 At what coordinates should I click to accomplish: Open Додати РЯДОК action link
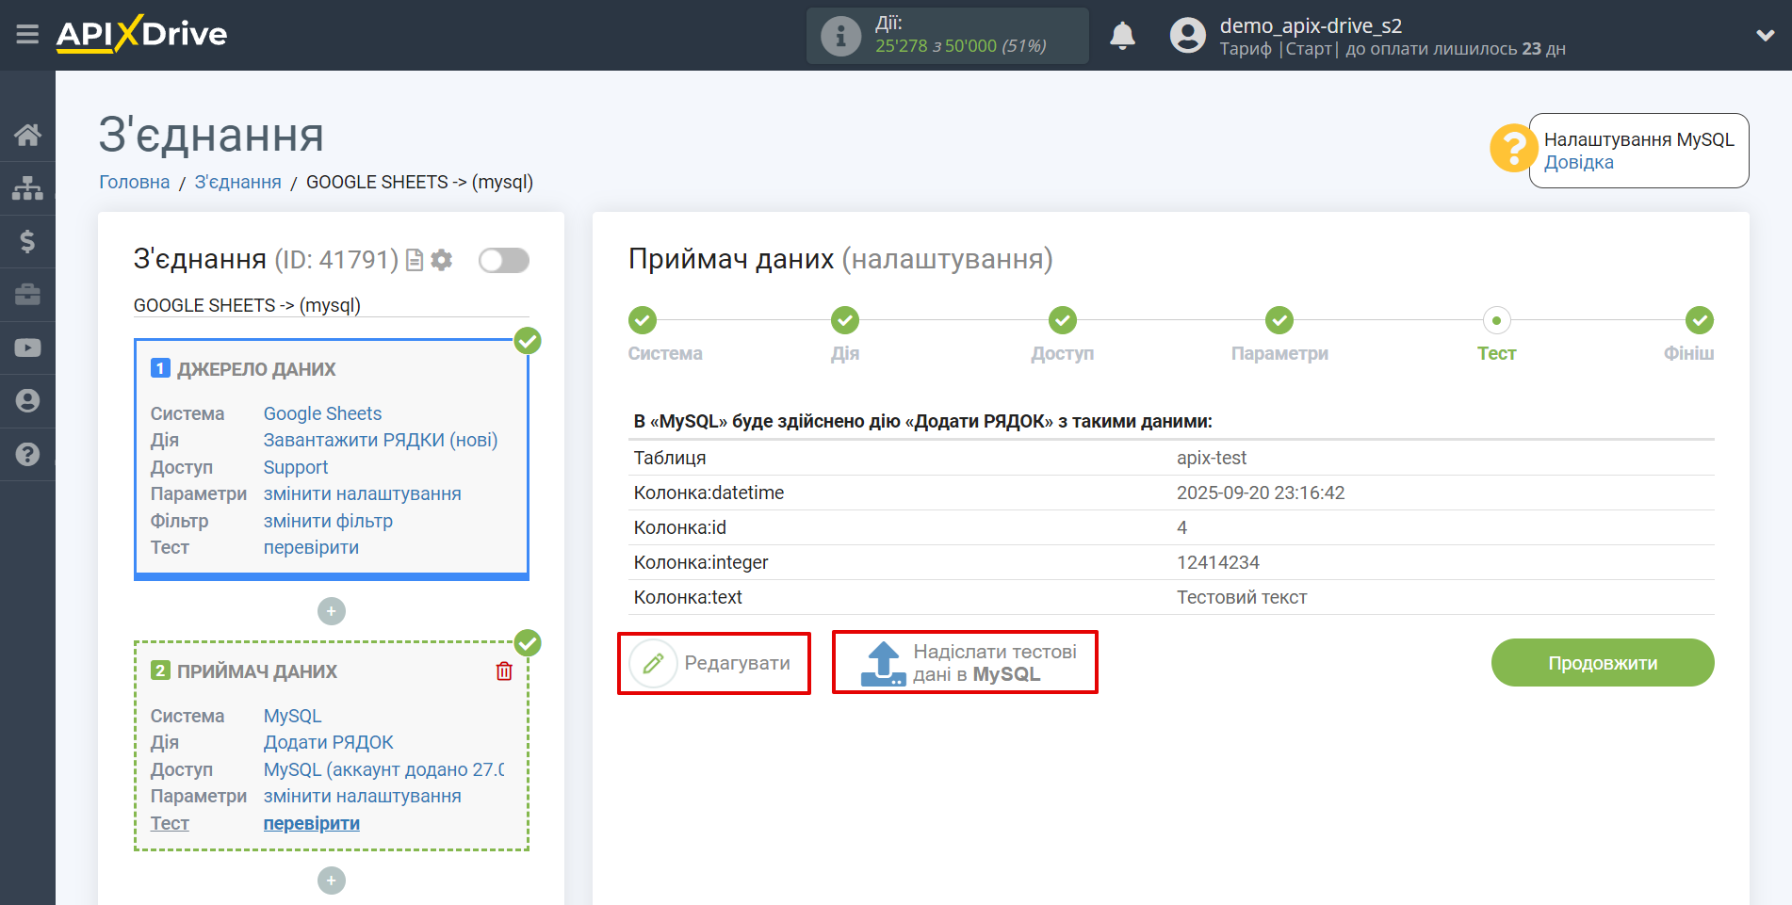pos(329,742)
